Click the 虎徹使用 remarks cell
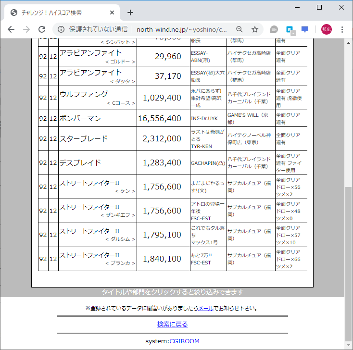Viewport: 353px width, 350px height. coord(291,98)
